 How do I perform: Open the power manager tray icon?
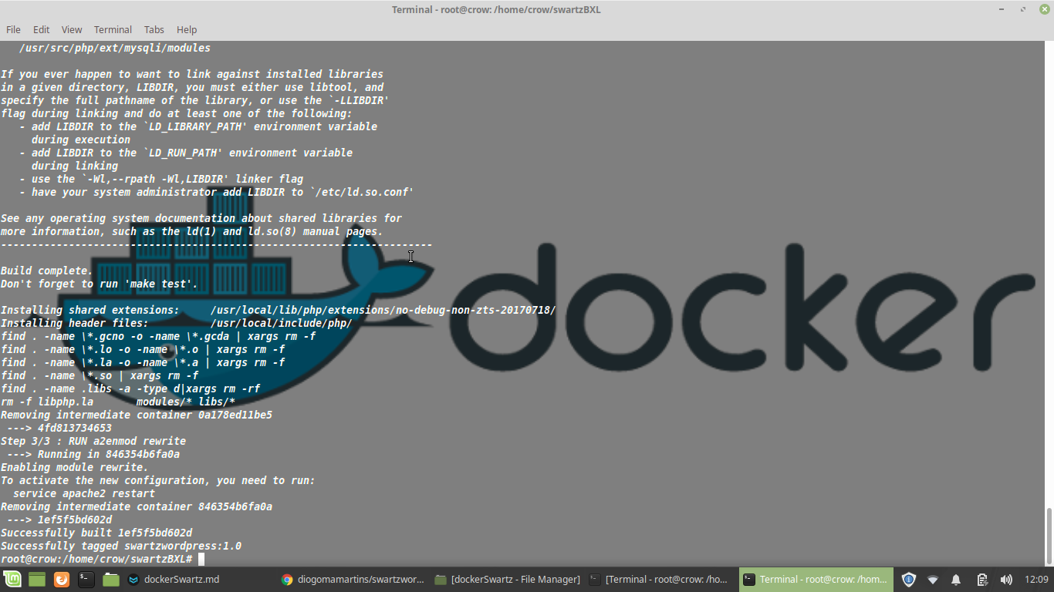tap(981, 580)
